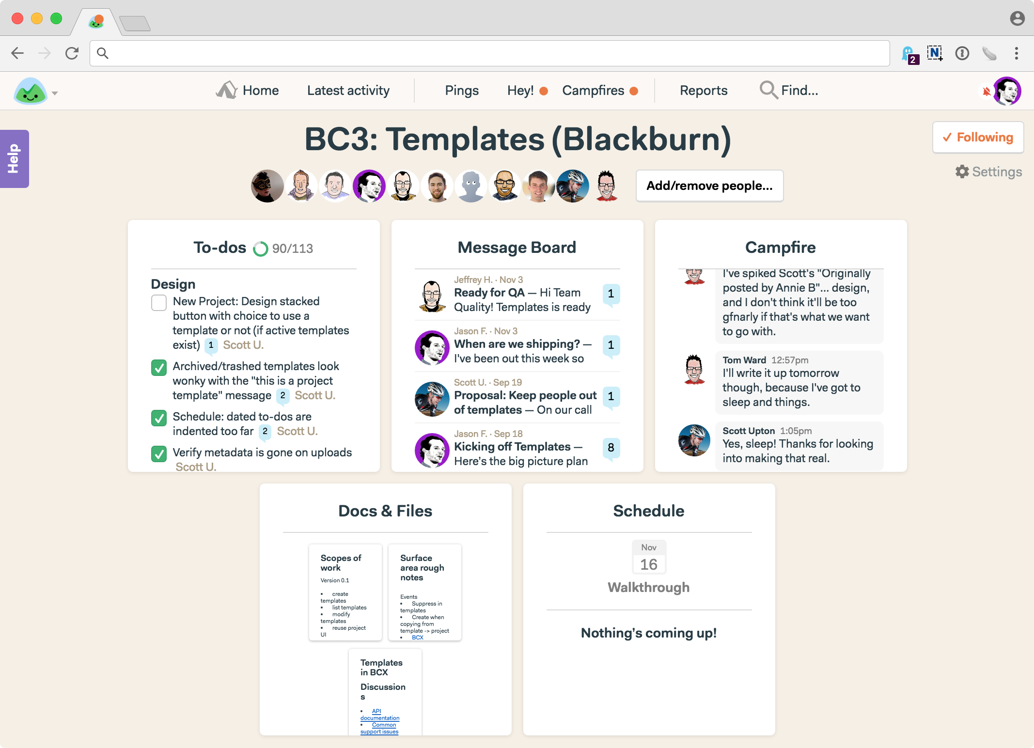Open the To-dos section title
1034x748 pixels.
[220, 248]
